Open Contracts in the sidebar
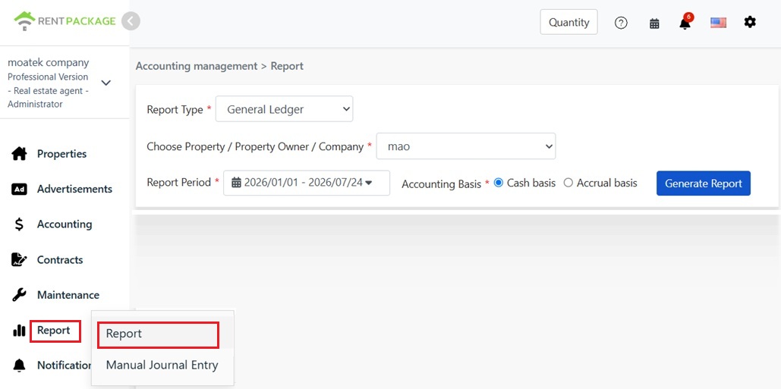 [x=60, y=259]
